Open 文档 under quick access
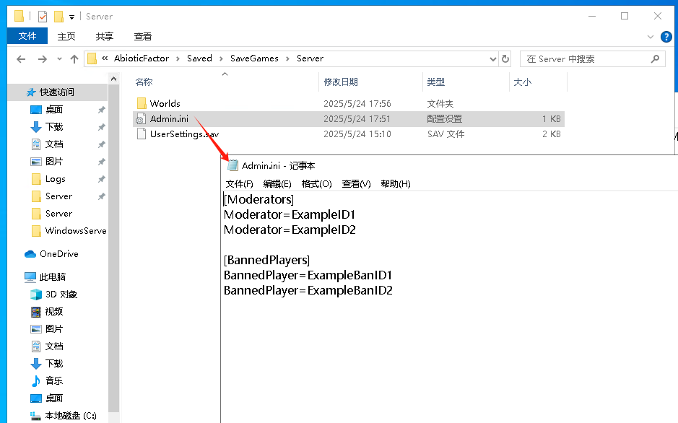The width and height of the screenshot is (678, 423). 54,144
